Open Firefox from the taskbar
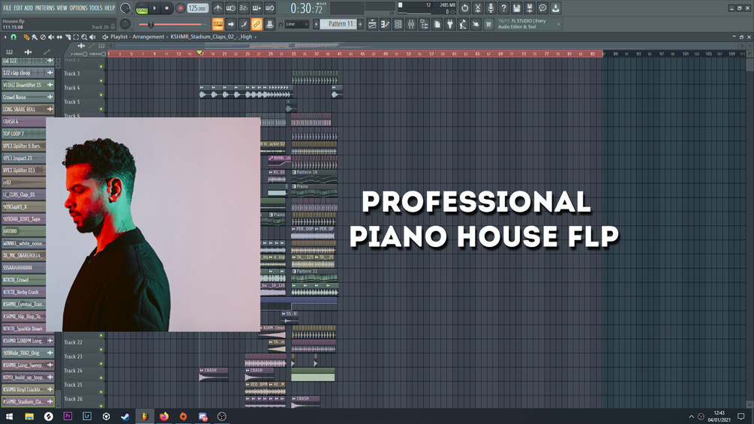The image size is (754, 424). coord(164,416)
